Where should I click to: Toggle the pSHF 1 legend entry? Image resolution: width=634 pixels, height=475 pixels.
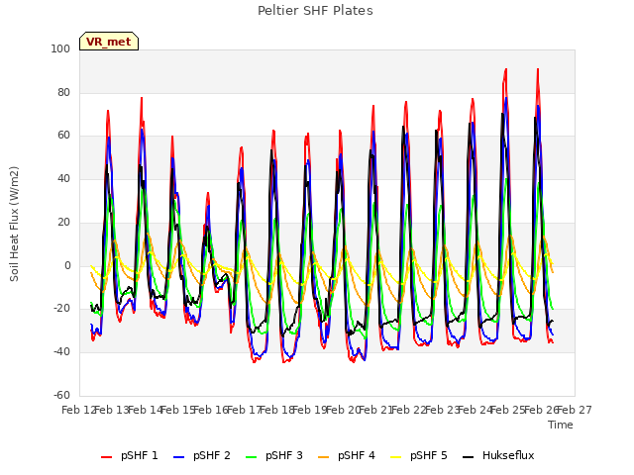coord(130,455)
